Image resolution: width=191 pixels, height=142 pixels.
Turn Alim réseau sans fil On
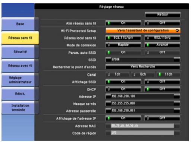point(123,23)
